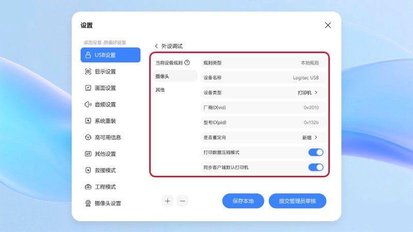Click the 提交管理员审核 button
This screenshot has height=232, width=413.
coord(297,201)
